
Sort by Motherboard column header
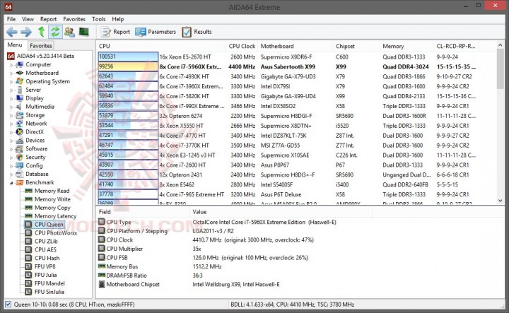click(296, 46)
